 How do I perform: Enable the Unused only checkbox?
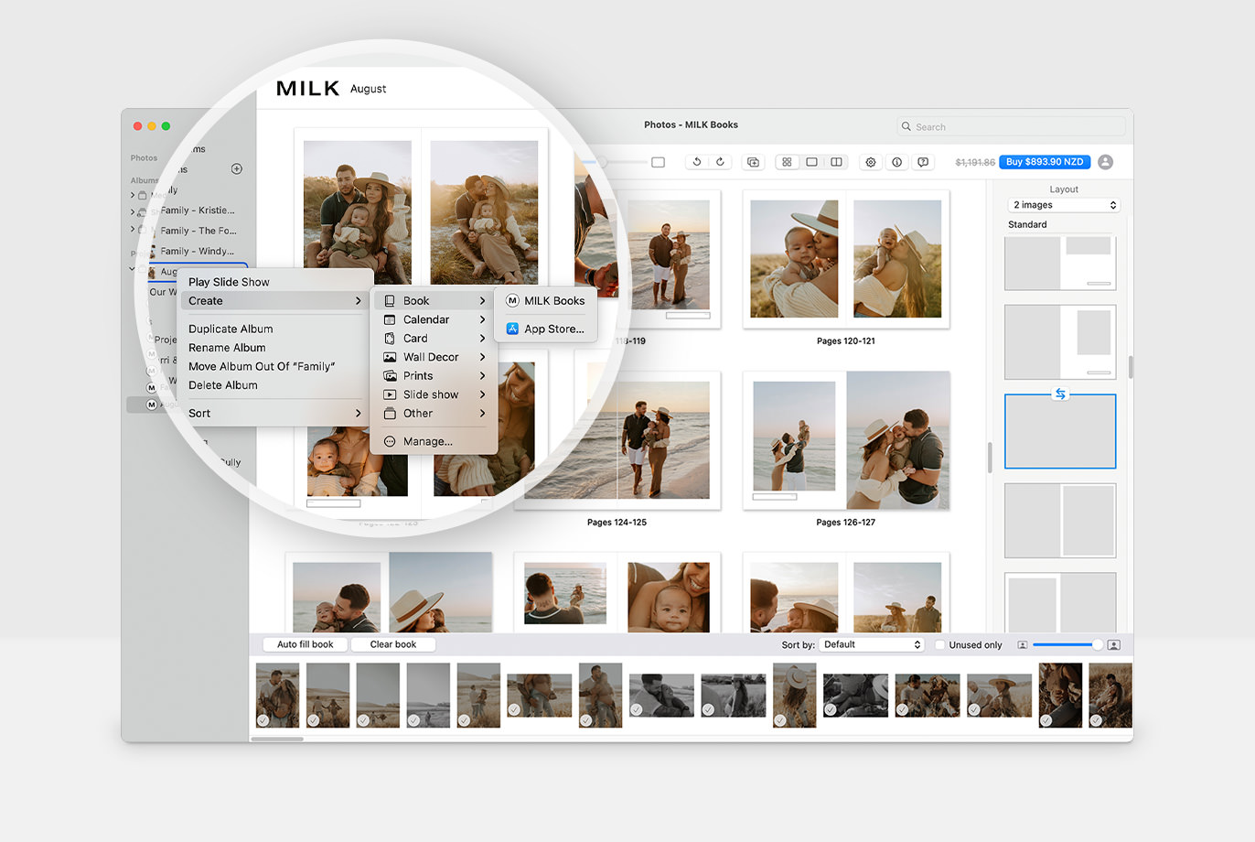[939, 645]
